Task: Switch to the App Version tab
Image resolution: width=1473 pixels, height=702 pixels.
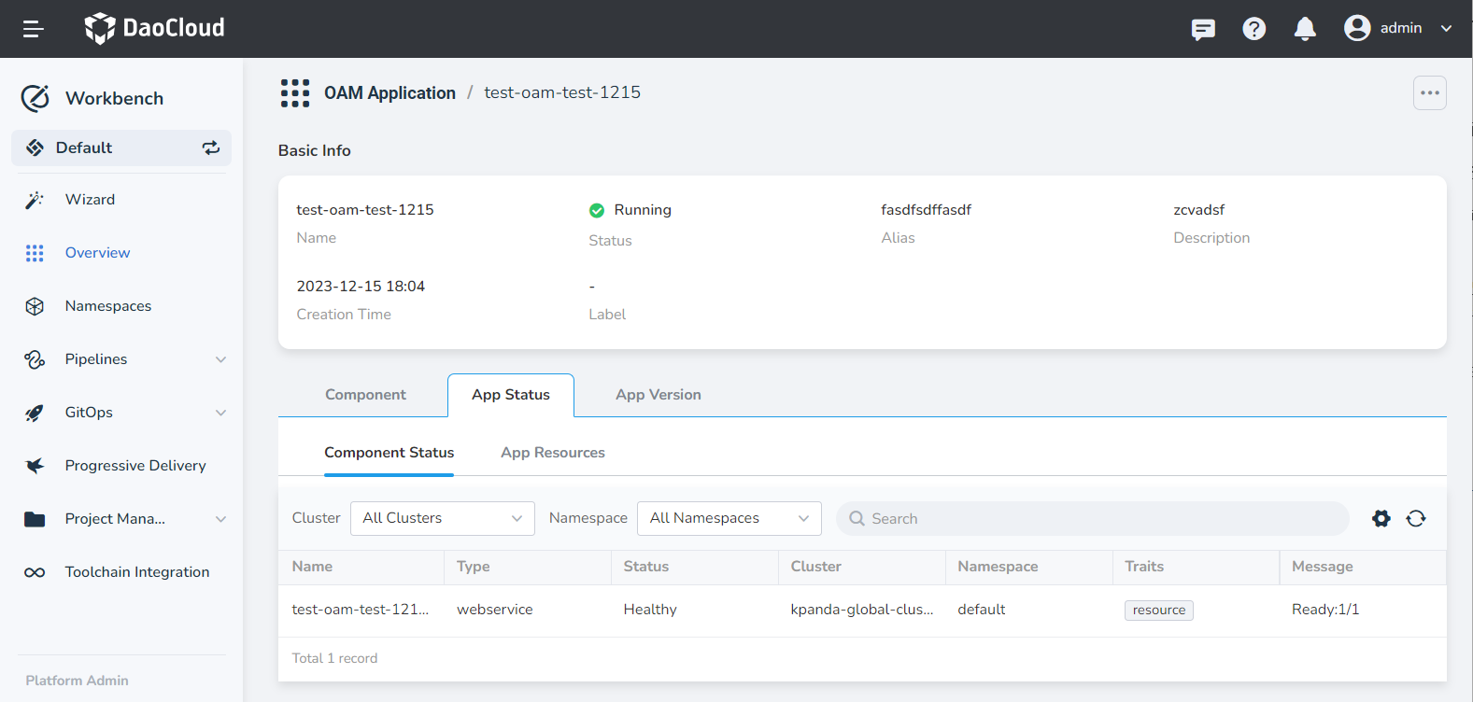Action: point(658,395)
